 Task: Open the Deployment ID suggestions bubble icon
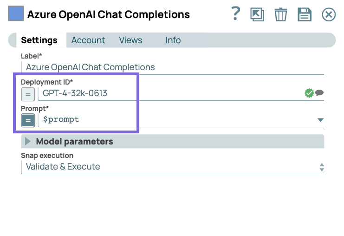tap(319, 93)
